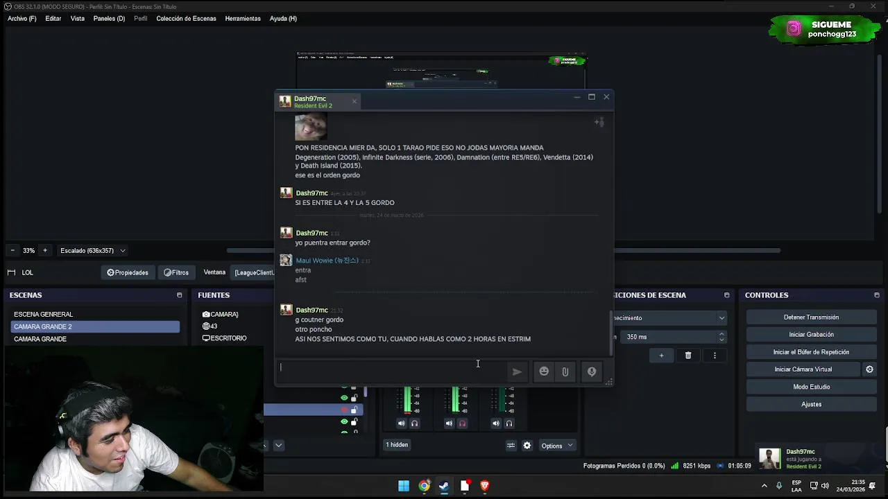Select CAMARA GRANDE scene

coord(95,339)
